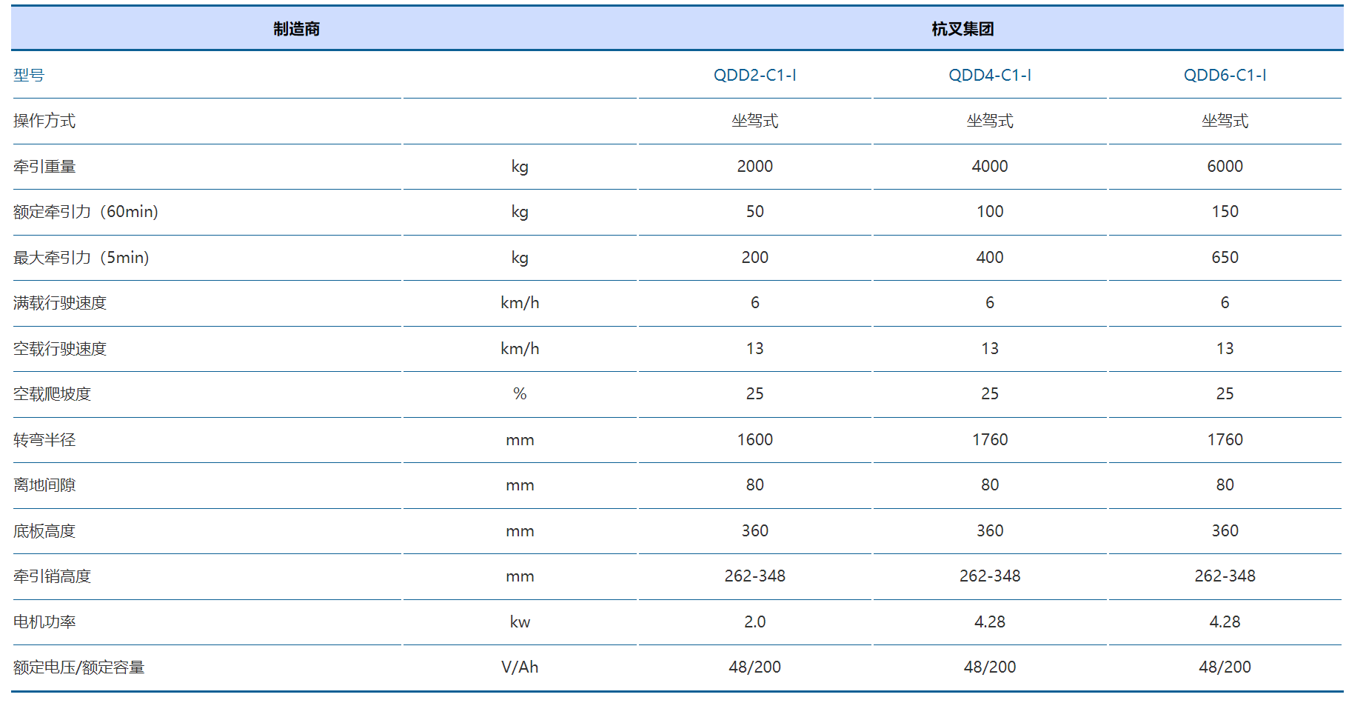1346x703 pixels.
Task: Click 80 under QDD6-C1-I
Action: coord(1225,485)
